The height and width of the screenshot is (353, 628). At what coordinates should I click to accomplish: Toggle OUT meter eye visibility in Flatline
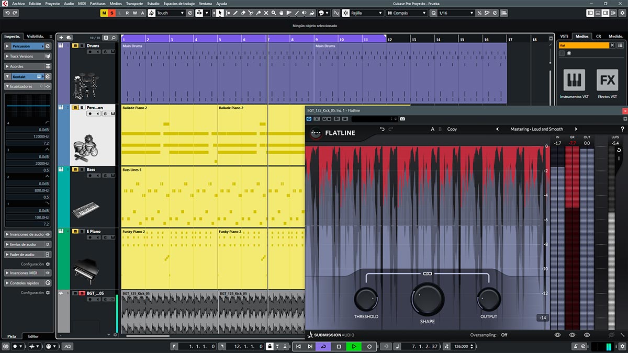[587, 335]
